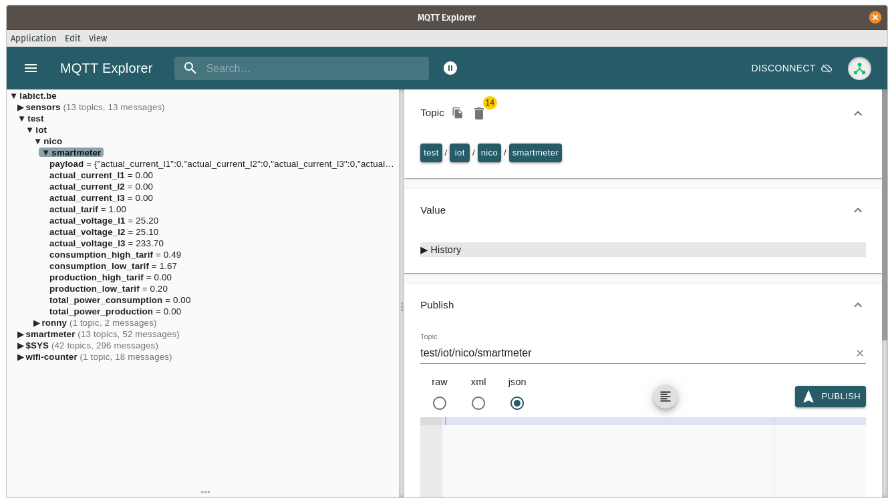Screen dimensions: 894x504
Task: Click the search magnifier icon
Action: pyautogui.click(x=190, y=68)
